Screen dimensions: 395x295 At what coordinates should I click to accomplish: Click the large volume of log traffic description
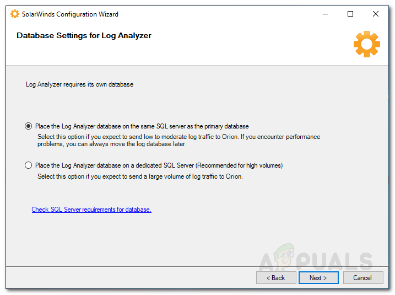140,177
